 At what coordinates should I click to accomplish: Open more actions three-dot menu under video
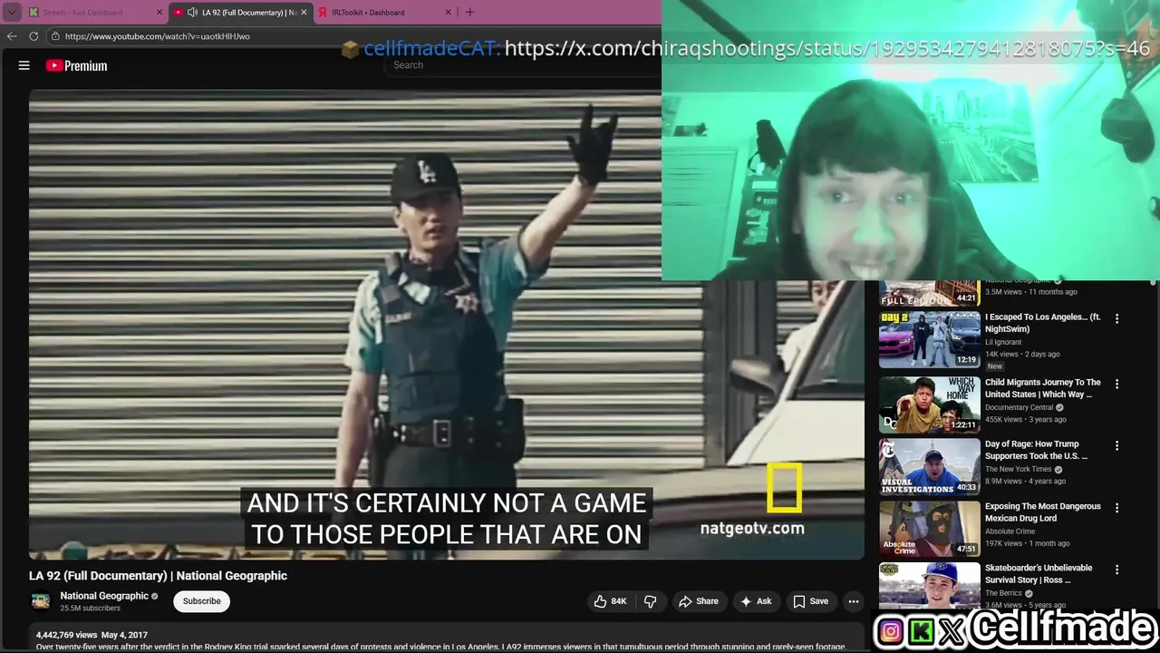pyautogui.click(x=853, y=601)
